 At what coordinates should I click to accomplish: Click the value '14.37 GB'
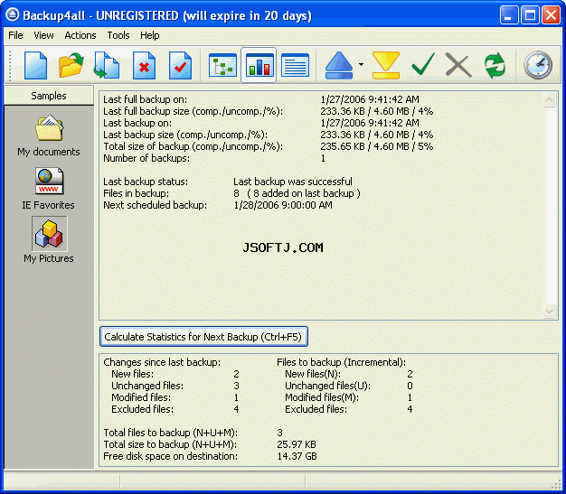pos(297,456)
